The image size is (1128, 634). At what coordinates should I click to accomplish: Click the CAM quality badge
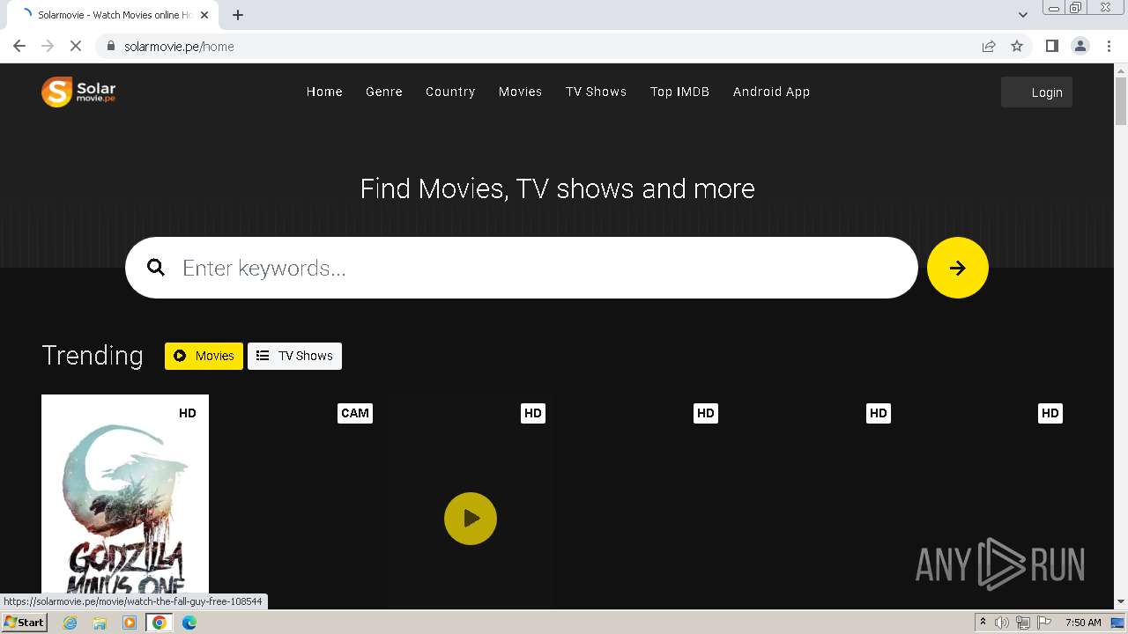click(355, 413)
